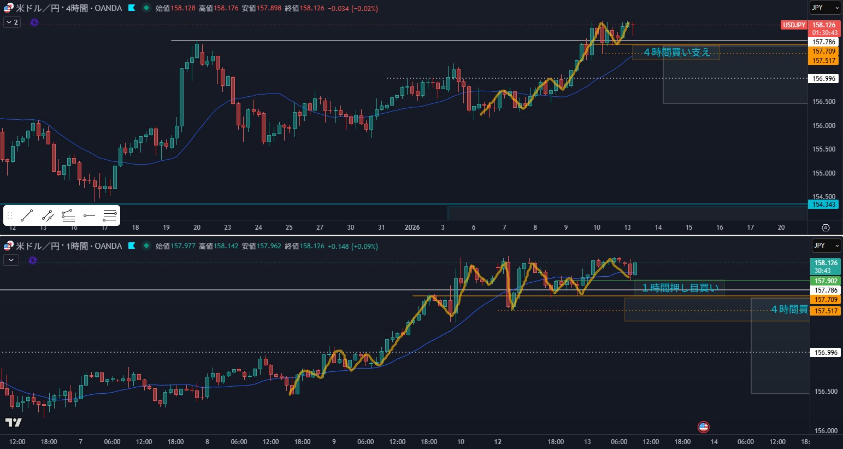Select the Fib Retracement tool

click(68, 215)
